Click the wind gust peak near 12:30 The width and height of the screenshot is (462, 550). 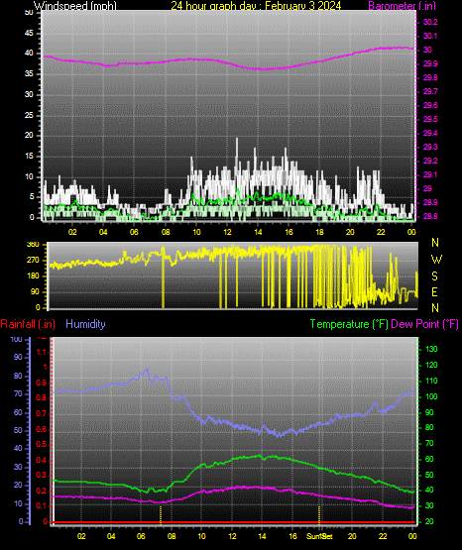coord(237,140)
